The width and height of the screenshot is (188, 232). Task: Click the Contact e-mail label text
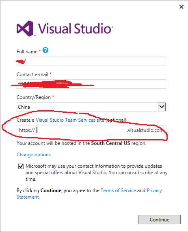pos(32,74)
